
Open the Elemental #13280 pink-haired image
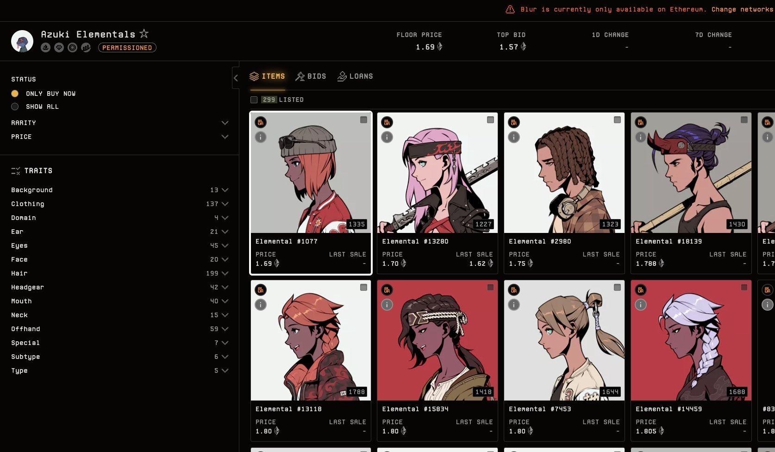point(437,173)
